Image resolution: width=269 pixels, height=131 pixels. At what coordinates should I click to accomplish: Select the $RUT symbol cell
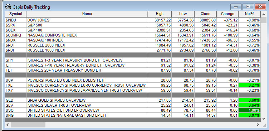point(16,45)
